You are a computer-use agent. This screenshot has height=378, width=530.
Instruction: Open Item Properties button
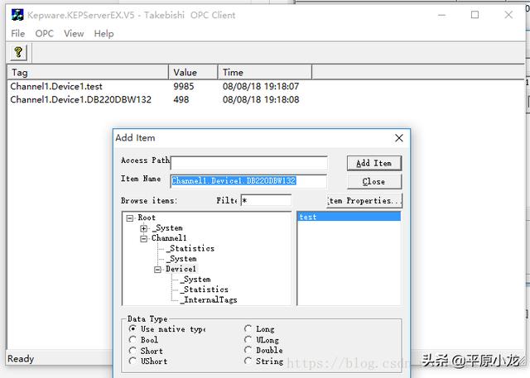click(x=364, y=201)
